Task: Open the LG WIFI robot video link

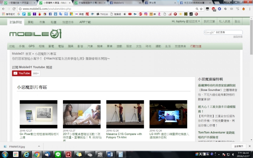Action: [x=169, y=136]
